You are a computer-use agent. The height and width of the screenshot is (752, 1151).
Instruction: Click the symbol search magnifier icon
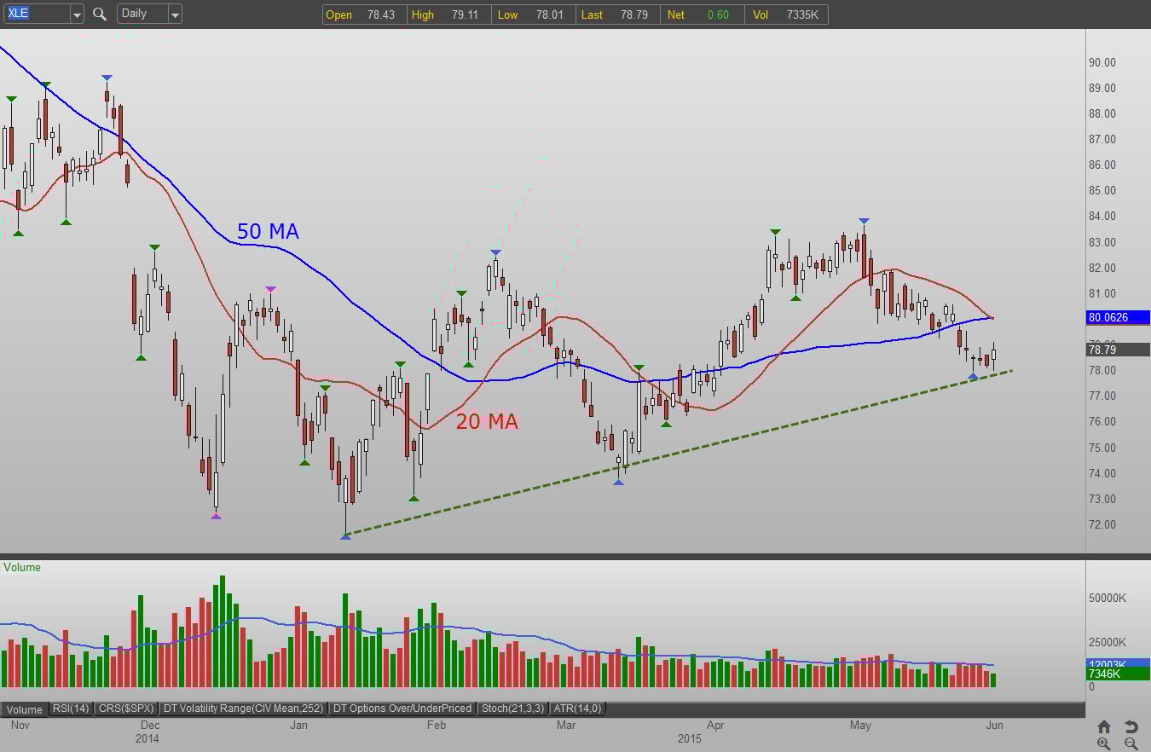tap(99, 14)
